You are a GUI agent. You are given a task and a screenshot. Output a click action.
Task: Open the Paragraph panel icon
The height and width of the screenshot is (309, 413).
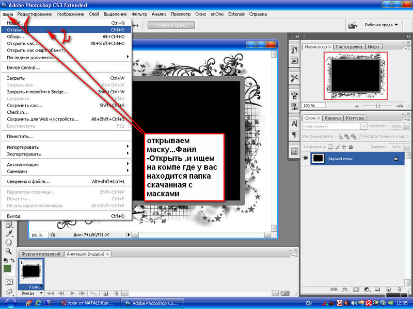click(294, 135)
